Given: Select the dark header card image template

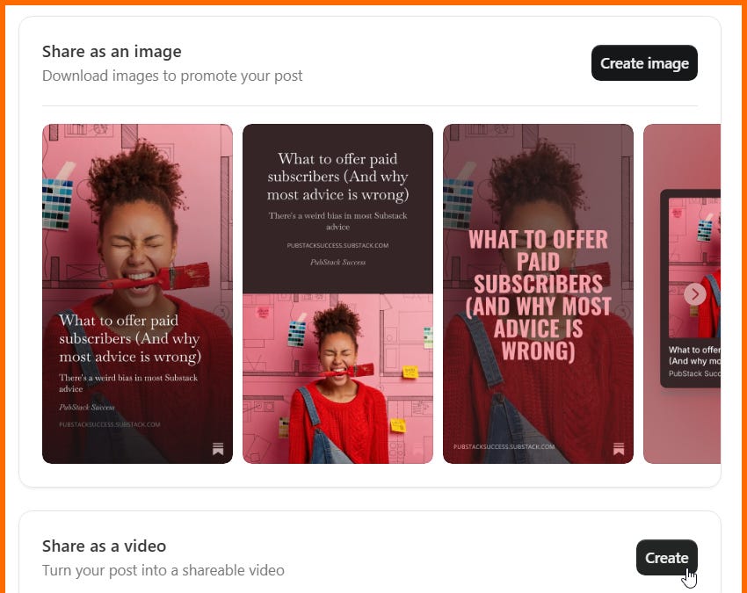Looking at the screenshot, I should pyautogui.click(x=337, y=293).
